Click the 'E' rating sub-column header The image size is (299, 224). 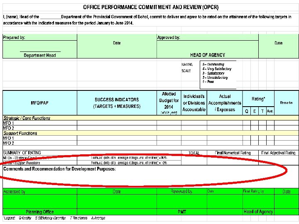click(x=255, y=111)
